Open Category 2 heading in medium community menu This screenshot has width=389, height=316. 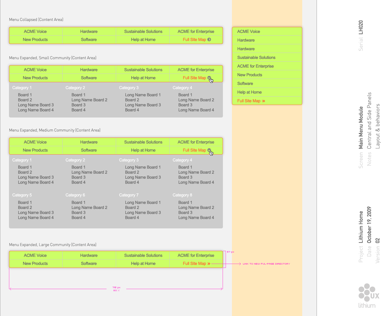pyautogui.click(x=75, y=160)
